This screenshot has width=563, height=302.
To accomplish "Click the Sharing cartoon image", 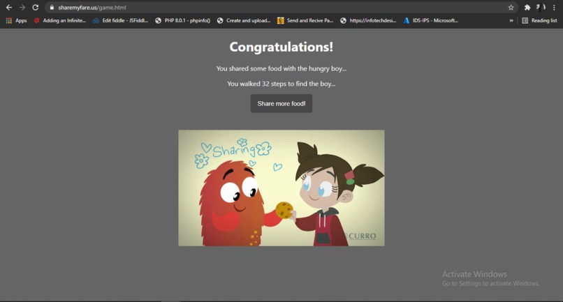I will (x=281, y=188).
